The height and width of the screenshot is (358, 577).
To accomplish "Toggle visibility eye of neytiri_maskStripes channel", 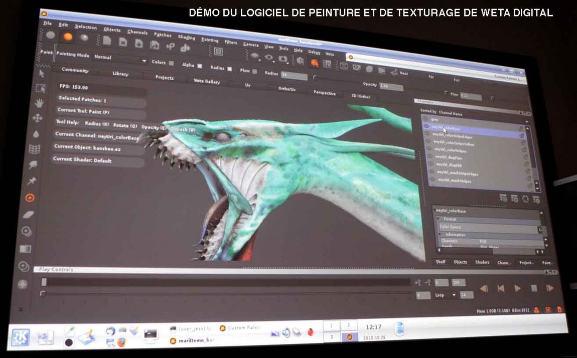I will pyautogui.click(x=432, y=180).
